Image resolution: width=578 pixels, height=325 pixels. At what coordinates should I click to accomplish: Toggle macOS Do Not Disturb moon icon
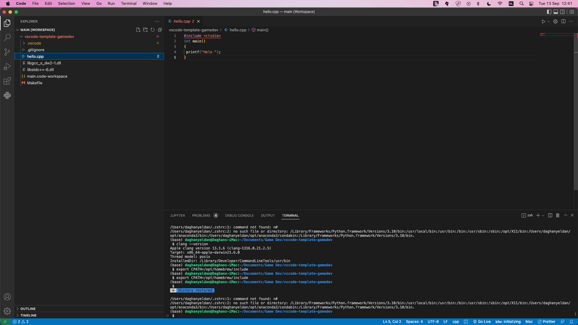coord(489,4)
